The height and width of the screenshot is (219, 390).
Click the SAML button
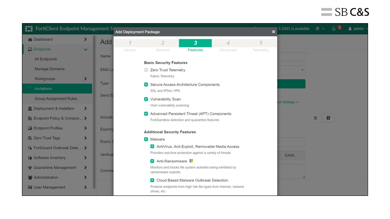(x=290, y=155)
